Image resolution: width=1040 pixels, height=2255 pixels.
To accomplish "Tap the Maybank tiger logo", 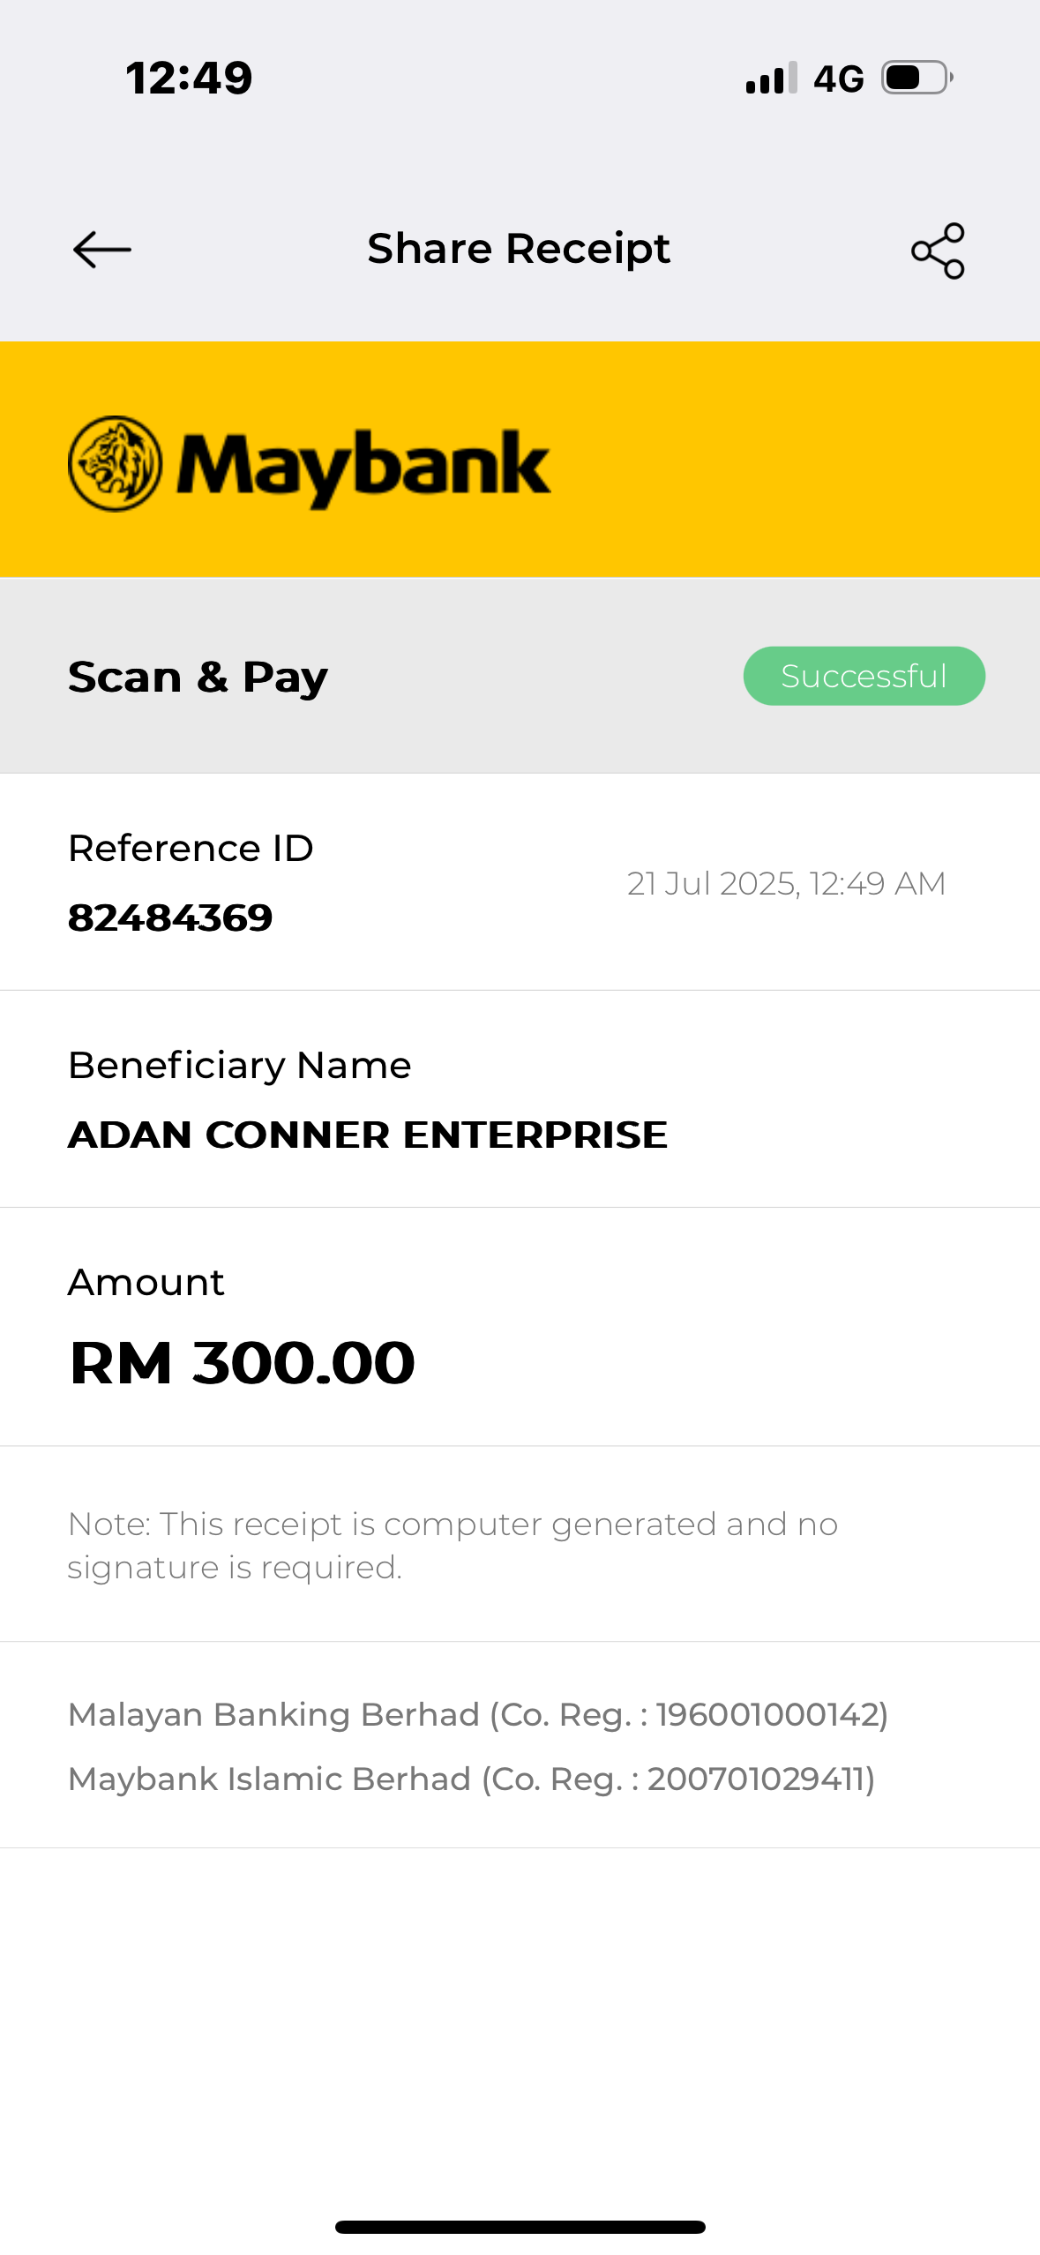I will tap(115, 463).
